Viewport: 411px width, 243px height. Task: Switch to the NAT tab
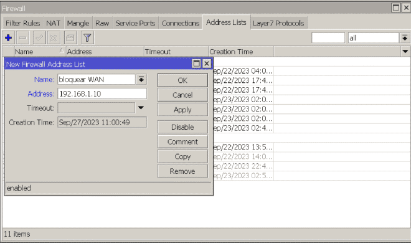tap(53, 23)
